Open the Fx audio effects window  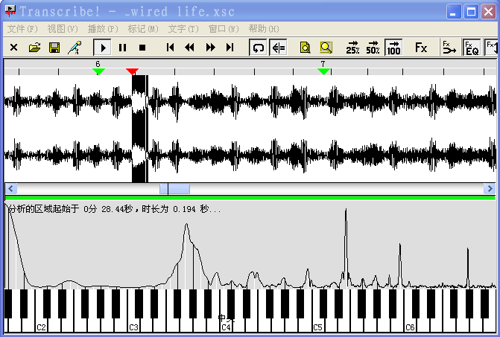[x=421, y=48]
